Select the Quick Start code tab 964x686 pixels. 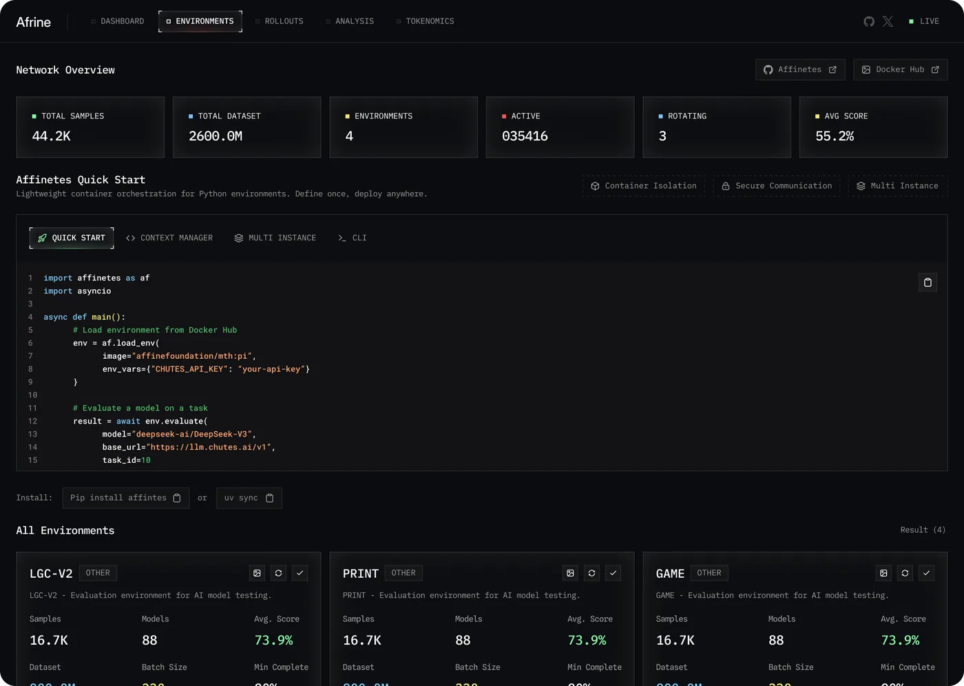point(72,238)
